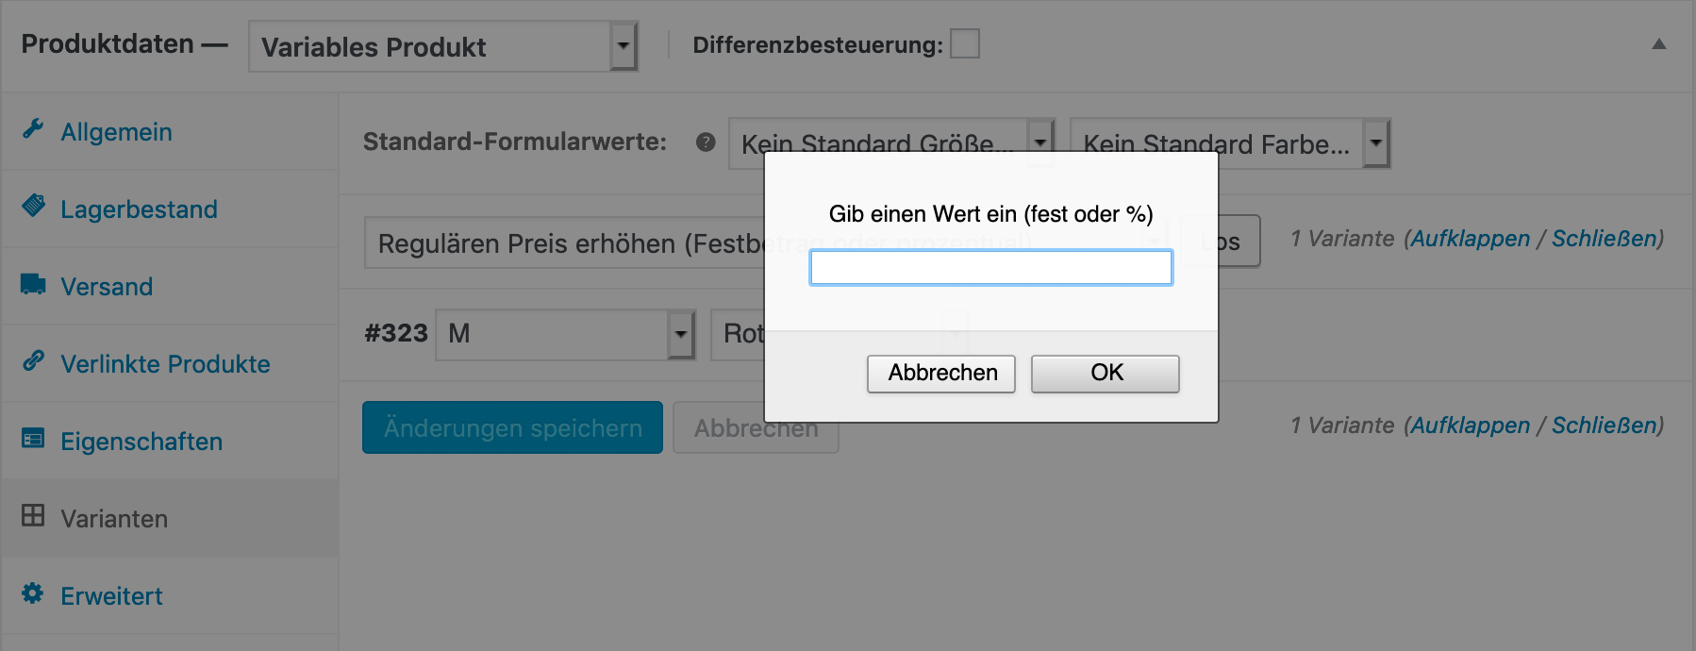Open the size M dropdown for variation #323

pos(565,334)
